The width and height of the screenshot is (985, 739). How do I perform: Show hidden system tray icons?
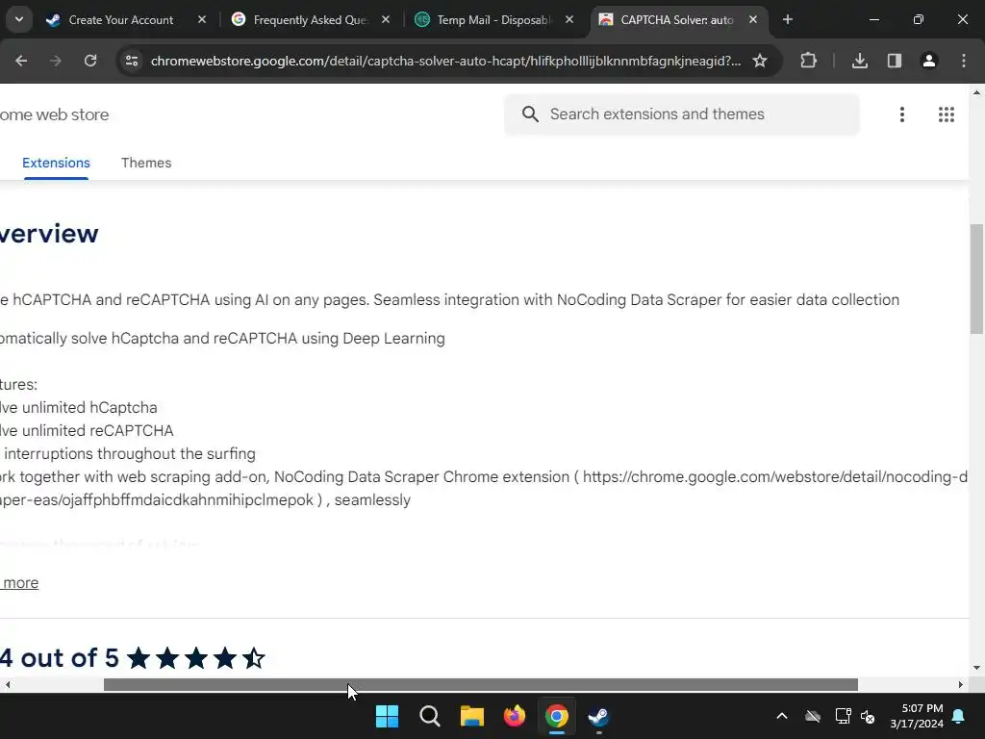click(x=782, y=716)
